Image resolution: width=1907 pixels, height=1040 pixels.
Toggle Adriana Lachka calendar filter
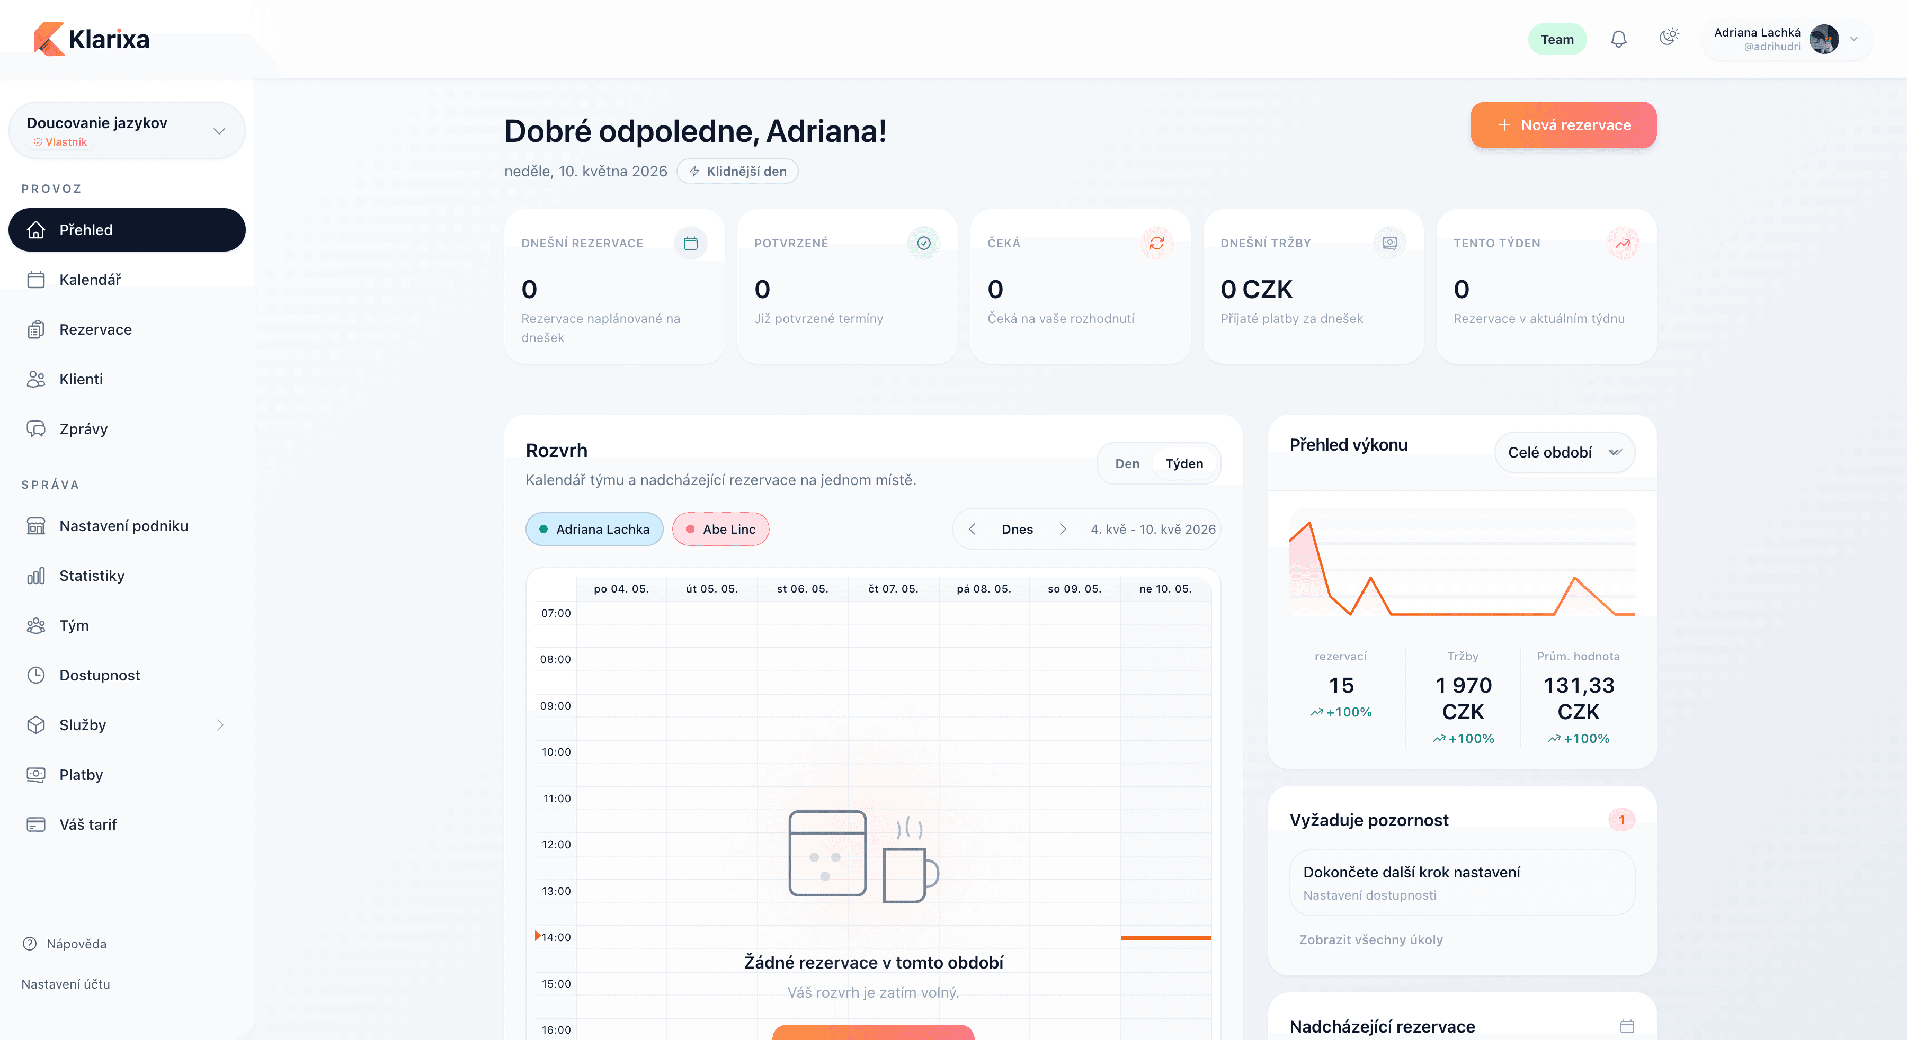coord(594,529)
